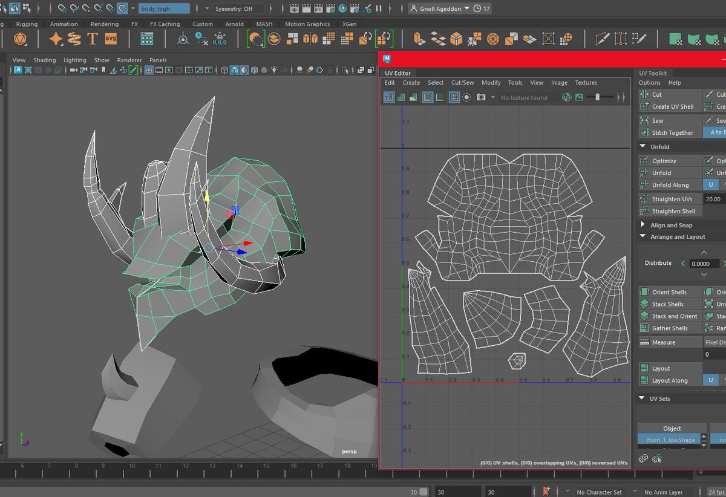Click the Straighten UVs angle field 20.00
The width and height of the screenshot is (726, 497).
715,199
